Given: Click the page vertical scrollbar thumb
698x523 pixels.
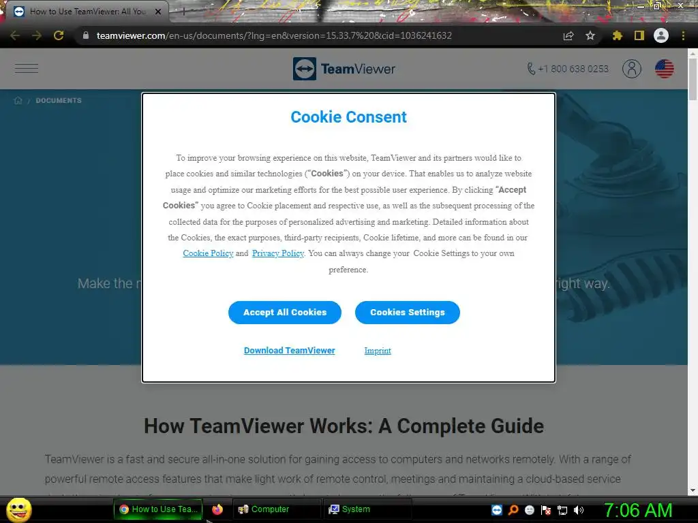Looking at the screenshot, I should [x=693, y=79].
